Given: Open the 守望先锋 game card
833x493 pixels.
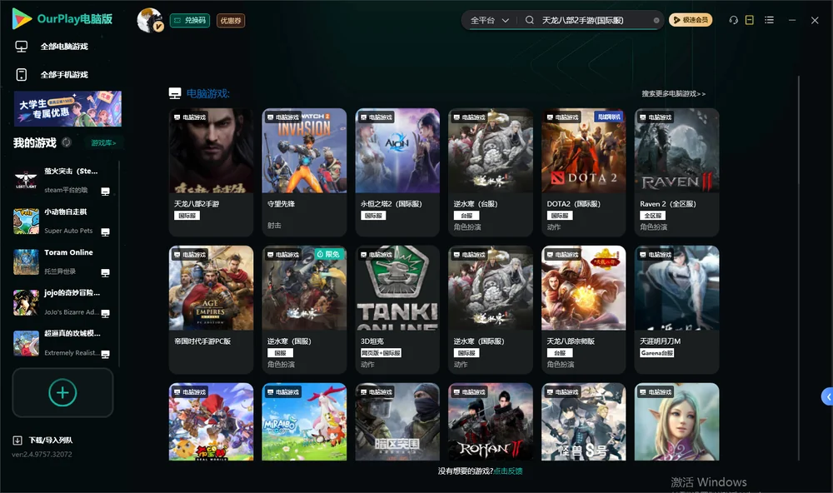Looking at the screenshot, I should coord(304,172).
